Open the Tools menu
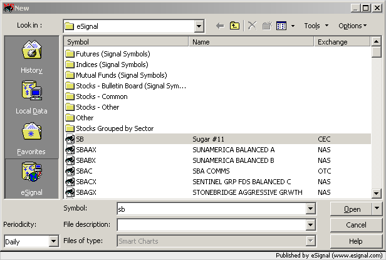Image resolution: width=386 pixels, height=260 pixels. tap(316, 26)
